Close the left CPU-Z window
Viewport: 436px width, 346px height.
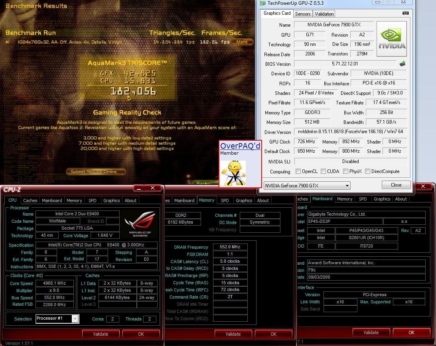[x=153, y=188]
